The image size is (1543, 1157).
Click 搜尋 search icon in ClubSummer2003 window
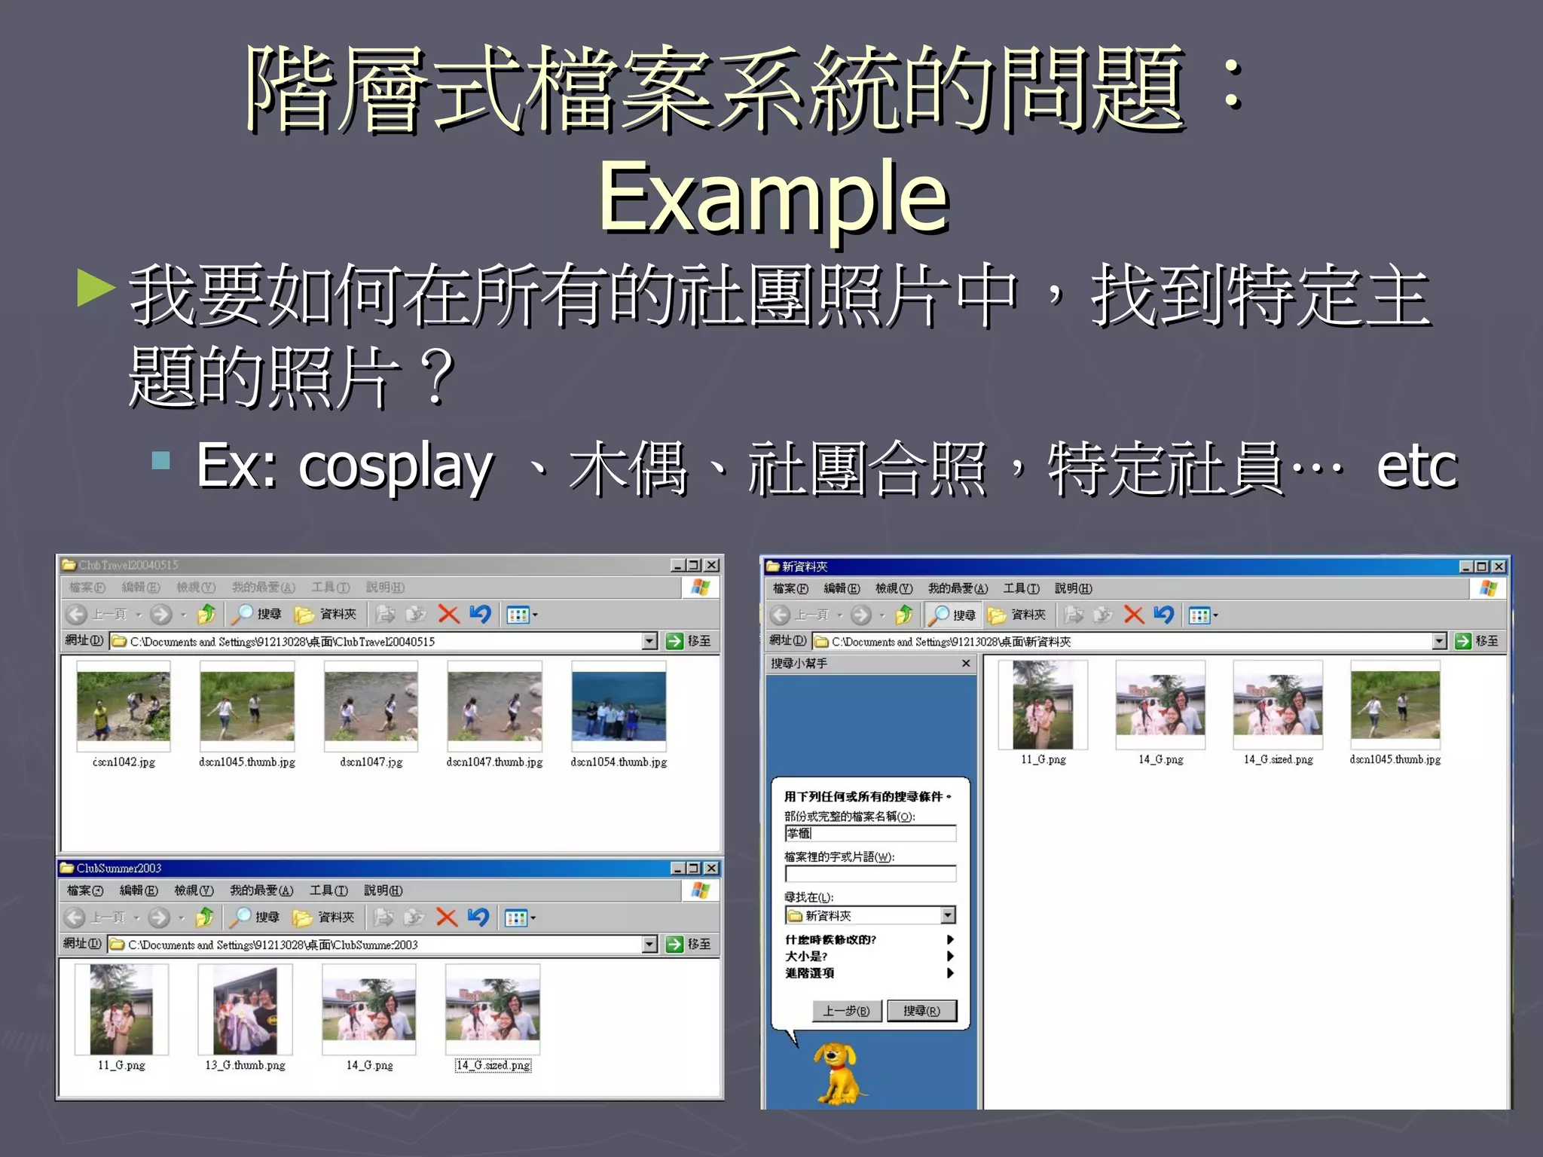tap(240, 917)
